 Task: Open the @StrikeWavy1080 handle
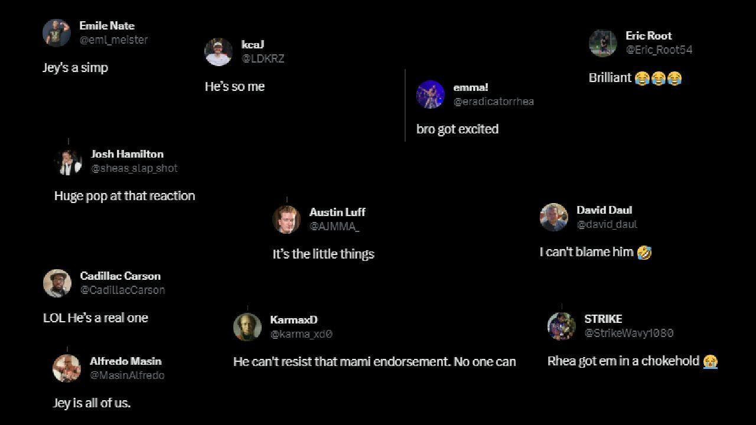click(629, 334)
